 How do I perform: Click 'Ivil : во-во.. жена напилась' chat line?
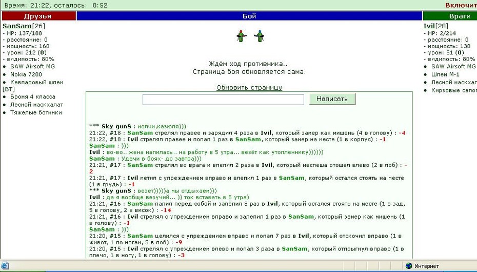pos(206,152)
